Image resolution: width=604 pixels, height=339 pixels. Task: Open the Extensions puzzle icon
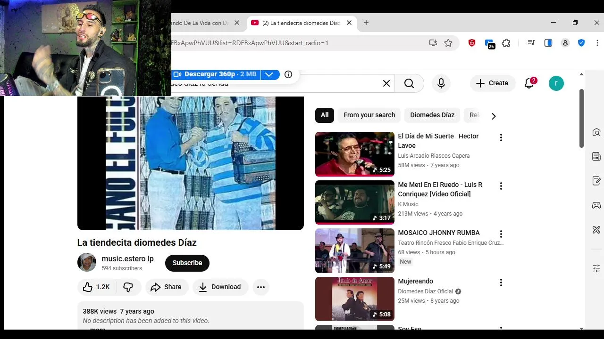tap(506, 43)
